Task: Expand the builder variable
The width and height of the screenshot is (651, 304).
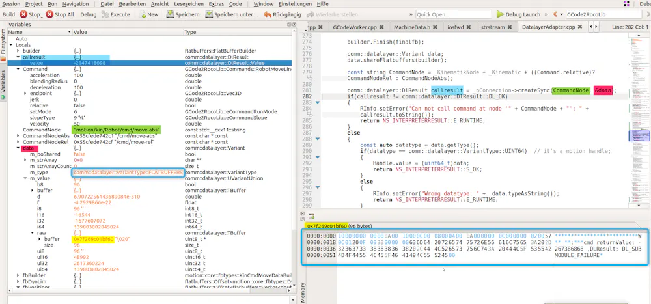Action: point(18,51)
